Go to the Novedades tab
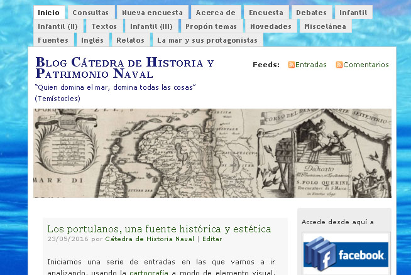 coord(270,26)
